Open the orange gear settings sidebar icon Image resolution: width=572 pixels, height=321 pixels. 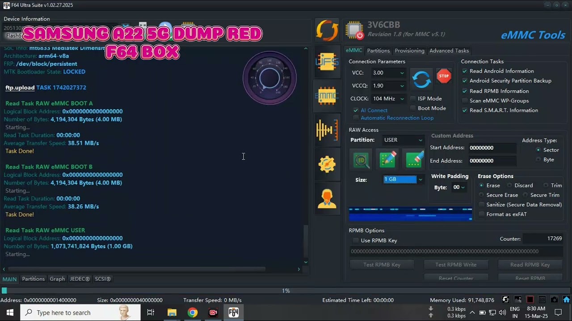327,164
